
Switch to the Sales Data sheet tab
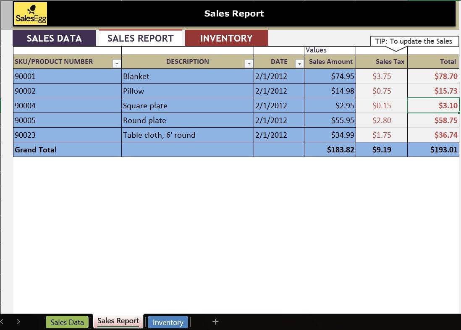[x=67, y=322]
